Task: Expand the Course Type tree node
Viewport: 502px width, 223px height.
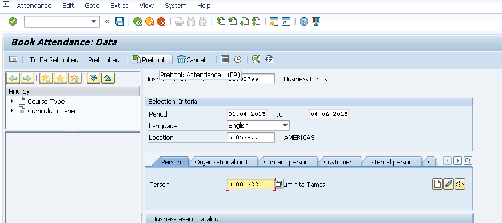Action: tap(12, 101)
